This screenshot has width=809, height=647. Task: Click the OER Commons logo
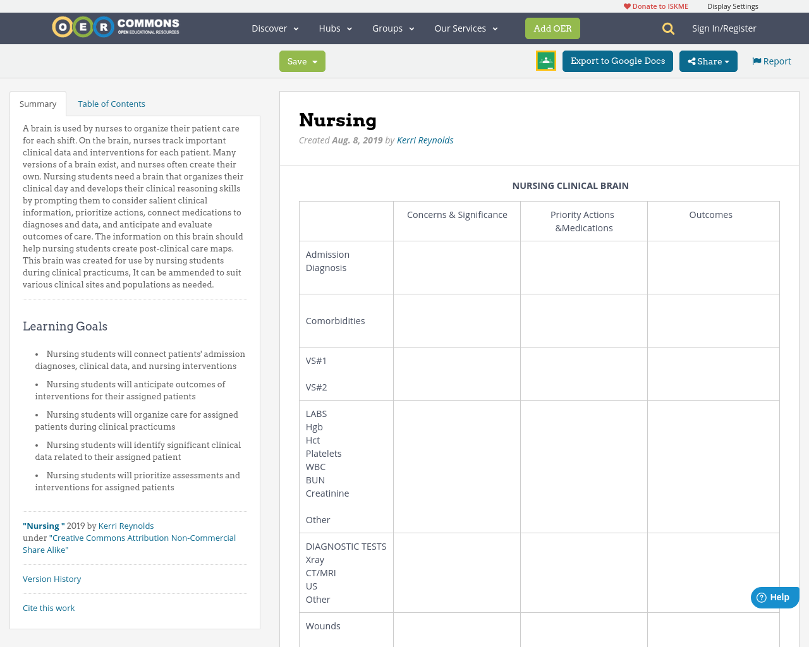pyautogui.click(x=115, y=26)
